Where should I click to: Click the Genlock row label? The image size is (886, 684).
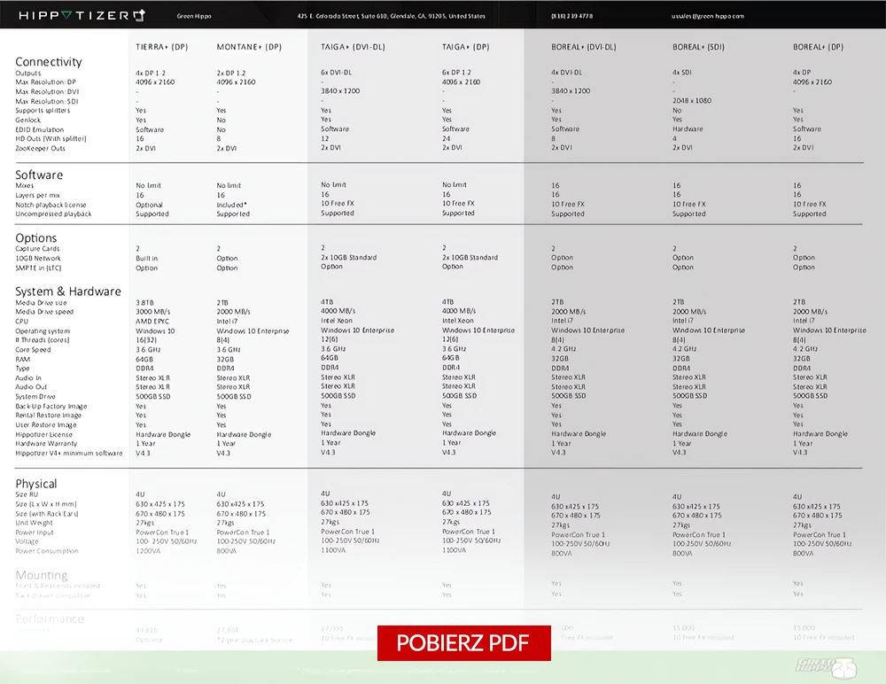click(28, 120)
